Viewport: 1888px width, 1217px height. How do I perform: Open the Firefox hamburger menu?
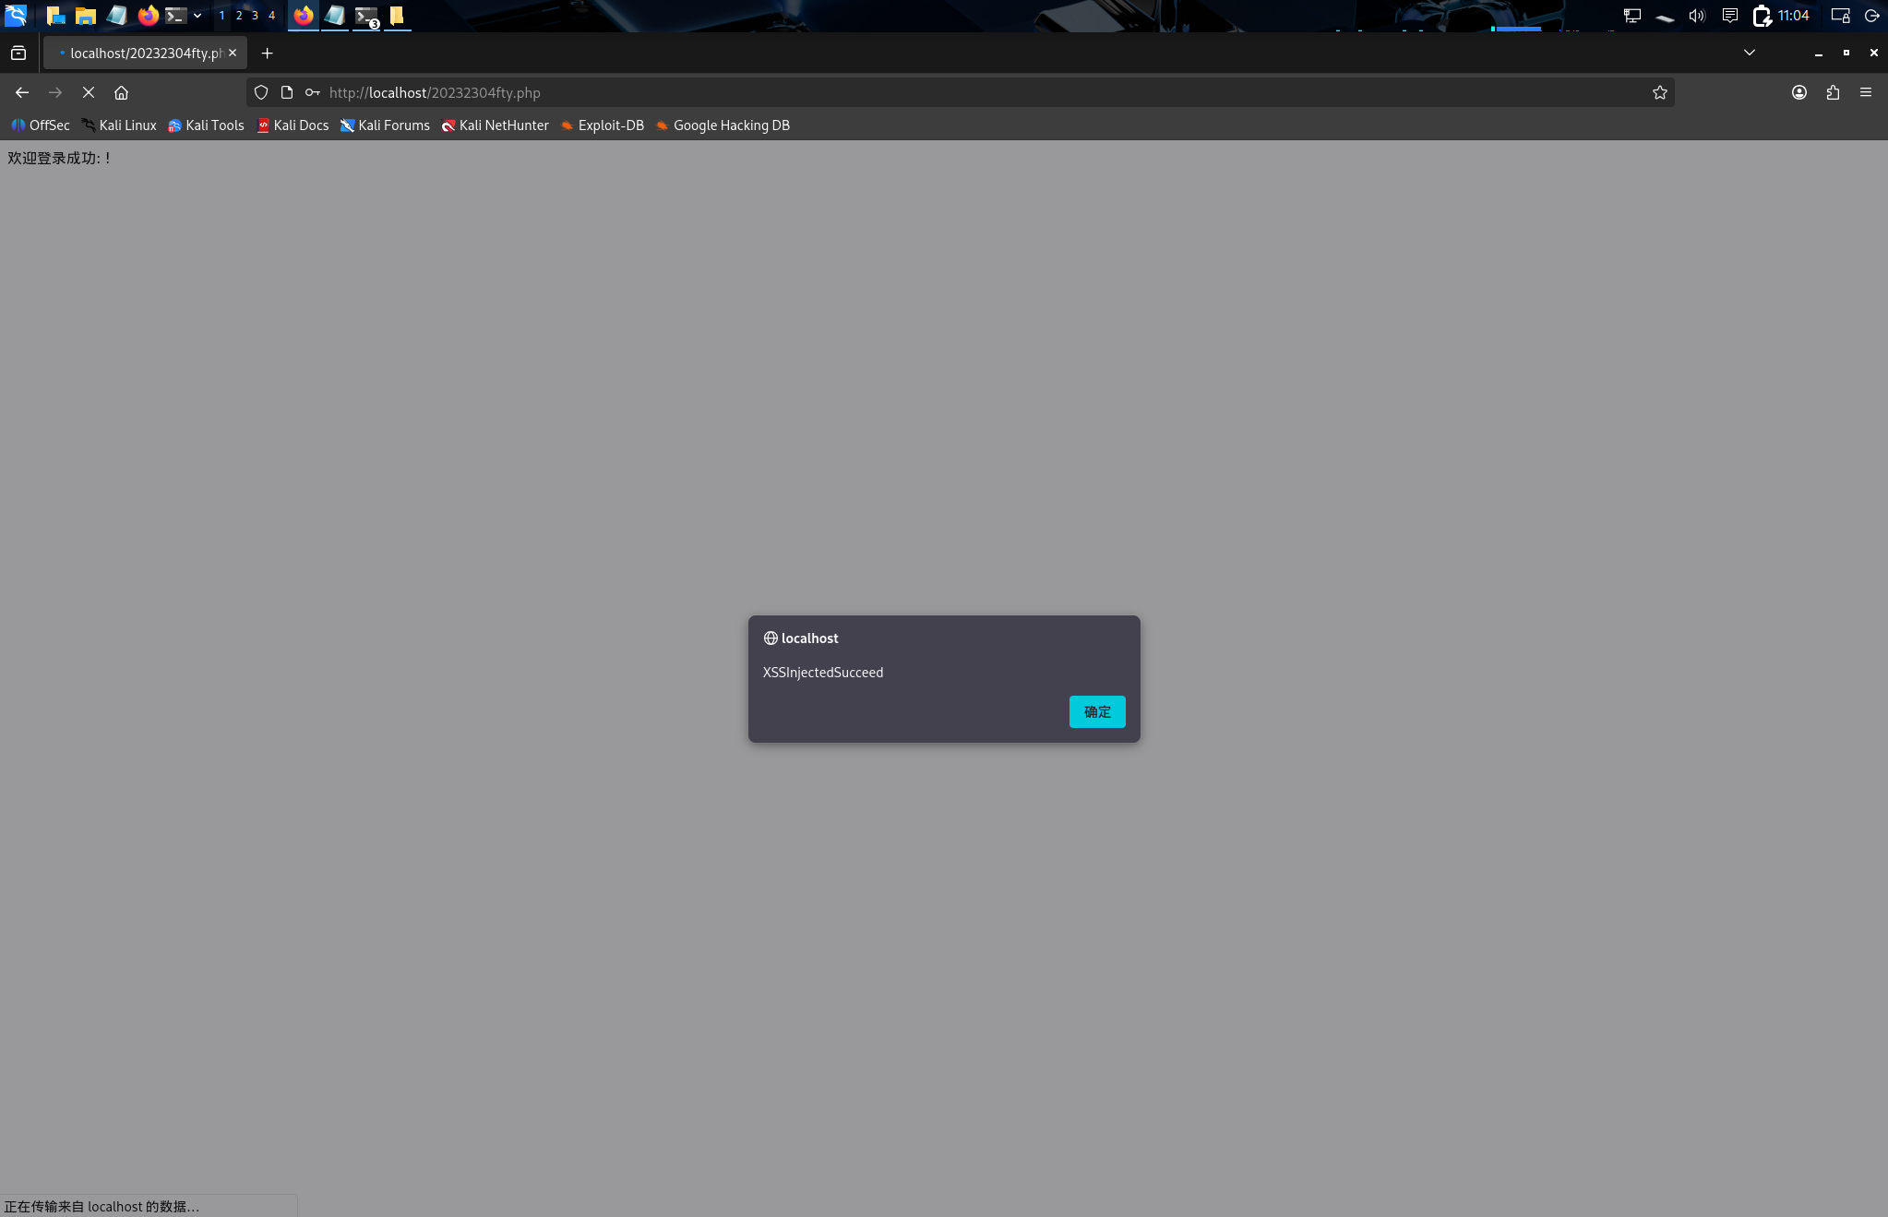click(1868, 92)
